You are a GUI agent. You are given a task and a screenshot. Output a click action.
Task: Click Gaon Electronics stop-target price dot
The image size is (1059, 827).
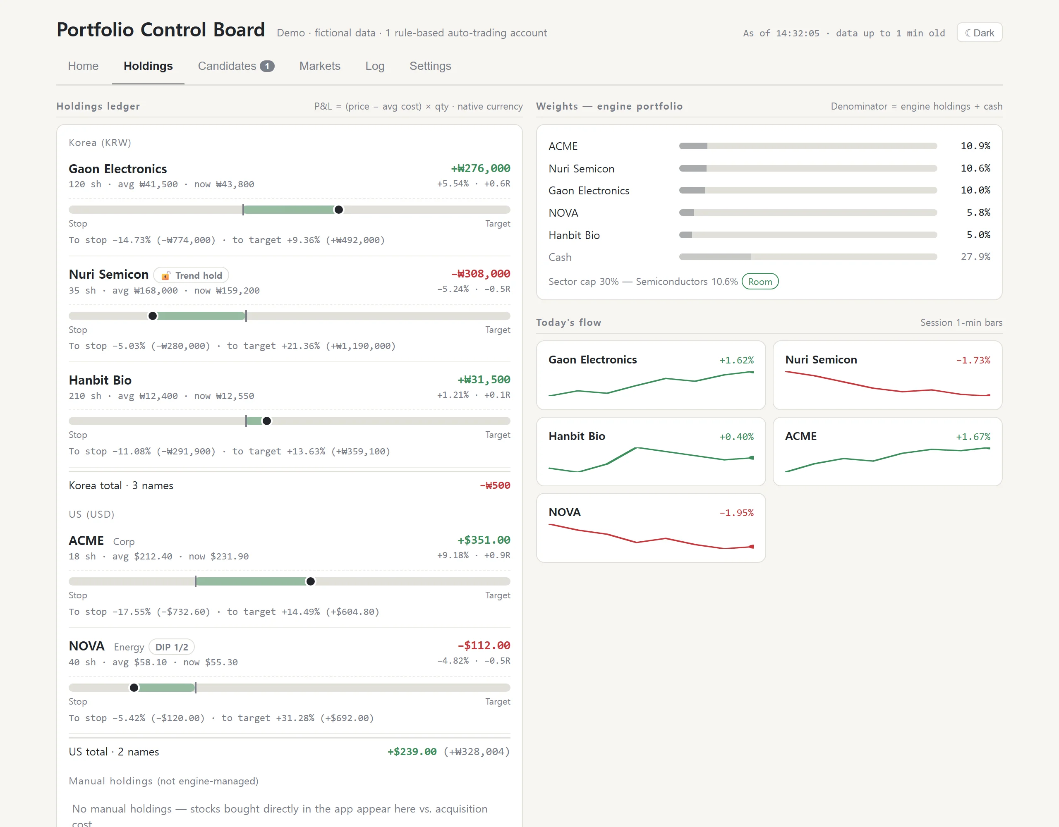coord(339,210)
